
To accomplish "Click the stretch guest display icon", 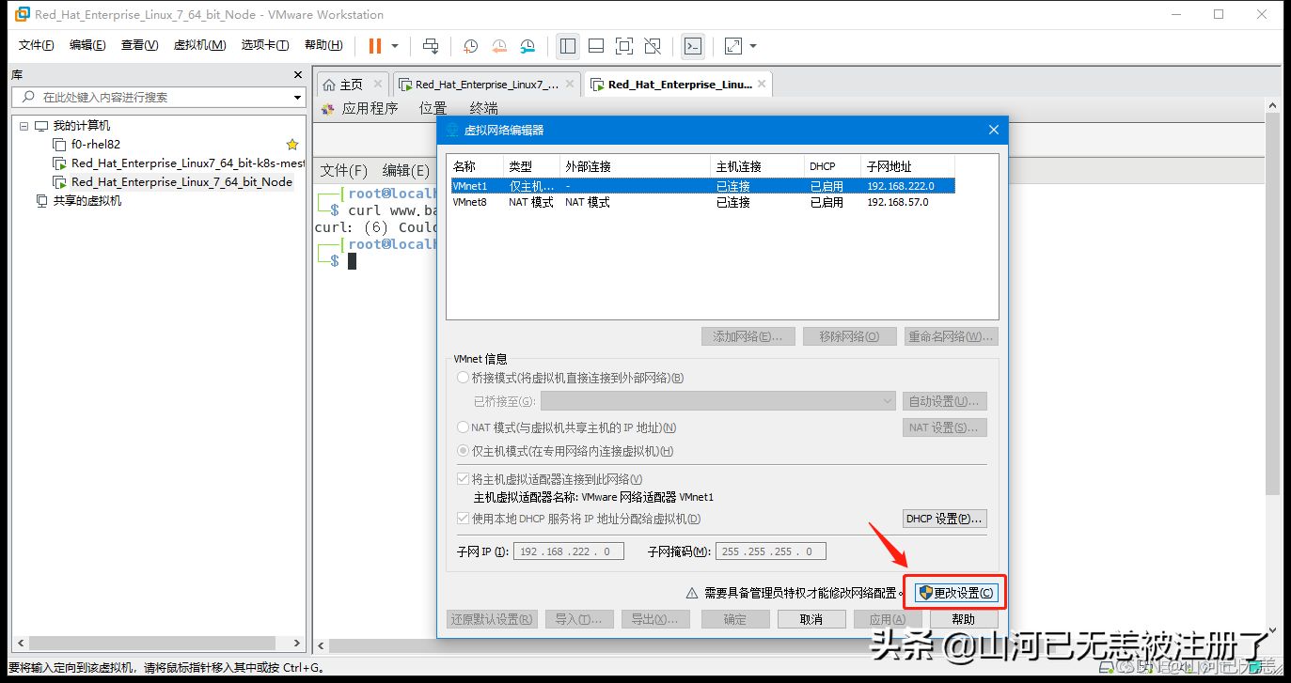I will (733, 45).
